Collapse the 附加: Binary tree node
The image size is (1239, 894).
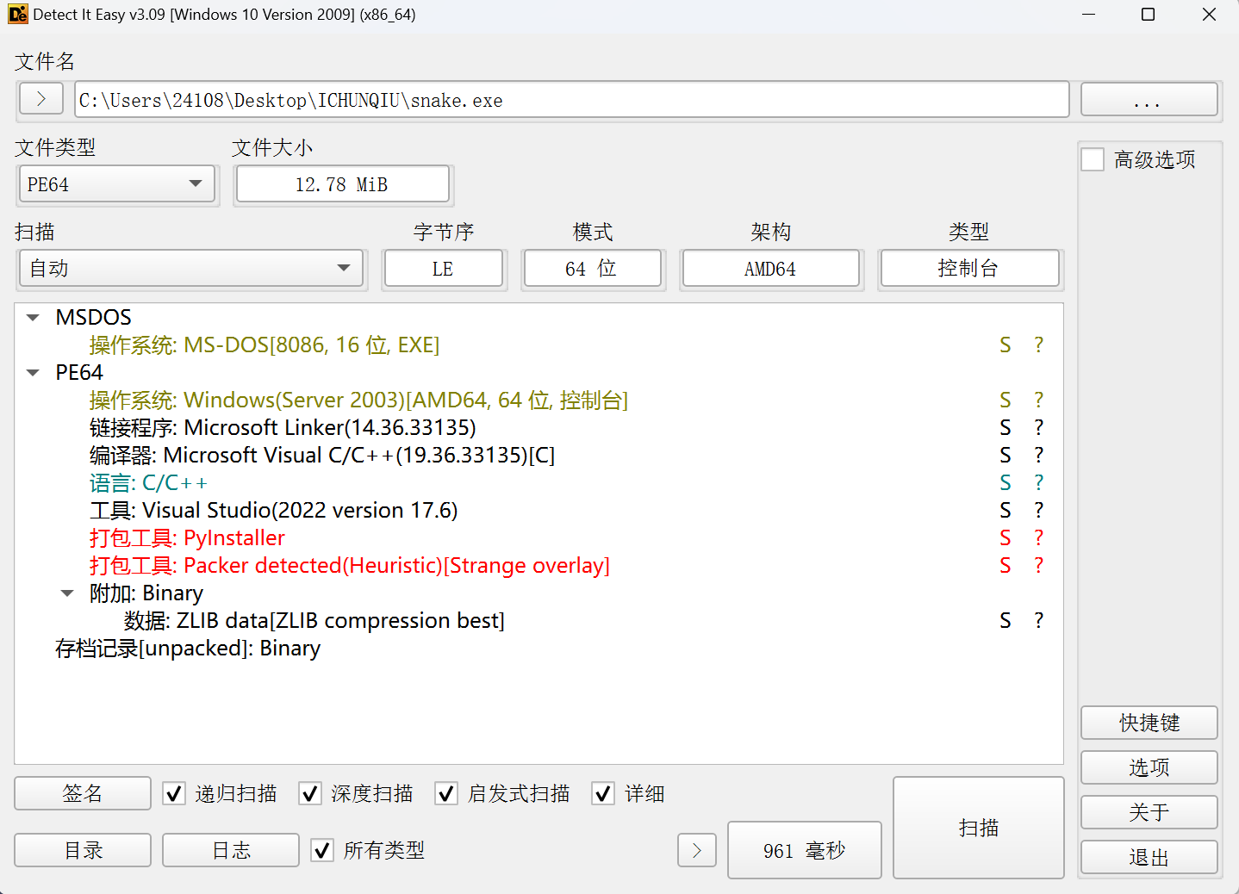(67, 593)
